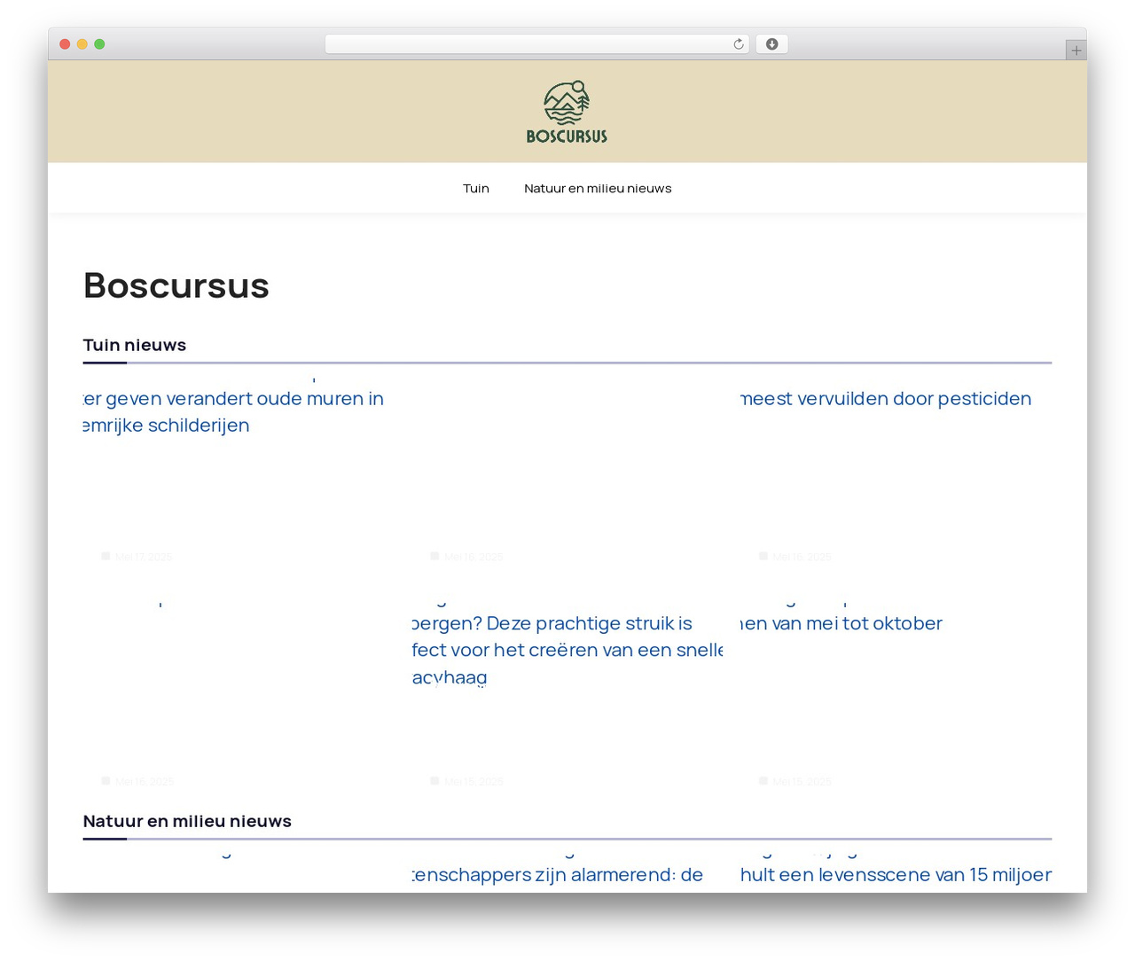Open the 'prachtige struik' hedge article
The width and height of the screenshot is (1135, 961).
click(567, 650)
